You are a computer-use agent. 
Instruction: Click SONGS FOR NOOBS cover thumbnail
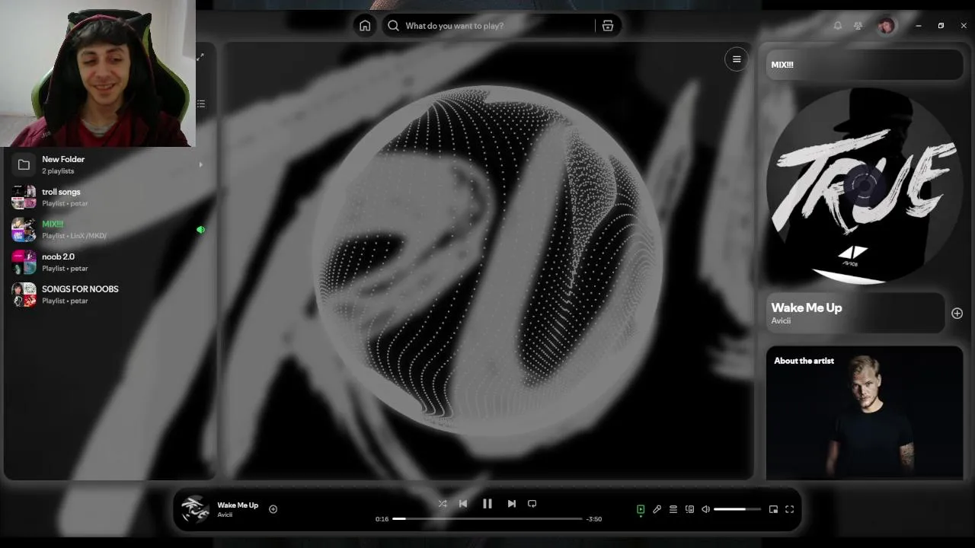point(24,295)
